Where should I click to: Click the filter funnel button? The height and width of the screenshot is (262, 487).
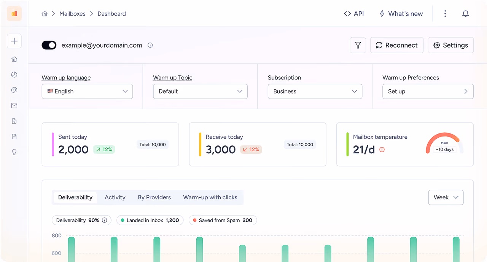click(x=358, y=45)
